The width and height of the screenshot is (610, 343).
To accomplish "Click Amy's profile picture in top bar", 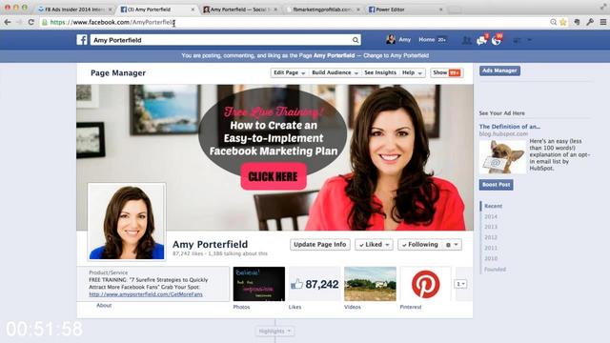I will point(391,39).
